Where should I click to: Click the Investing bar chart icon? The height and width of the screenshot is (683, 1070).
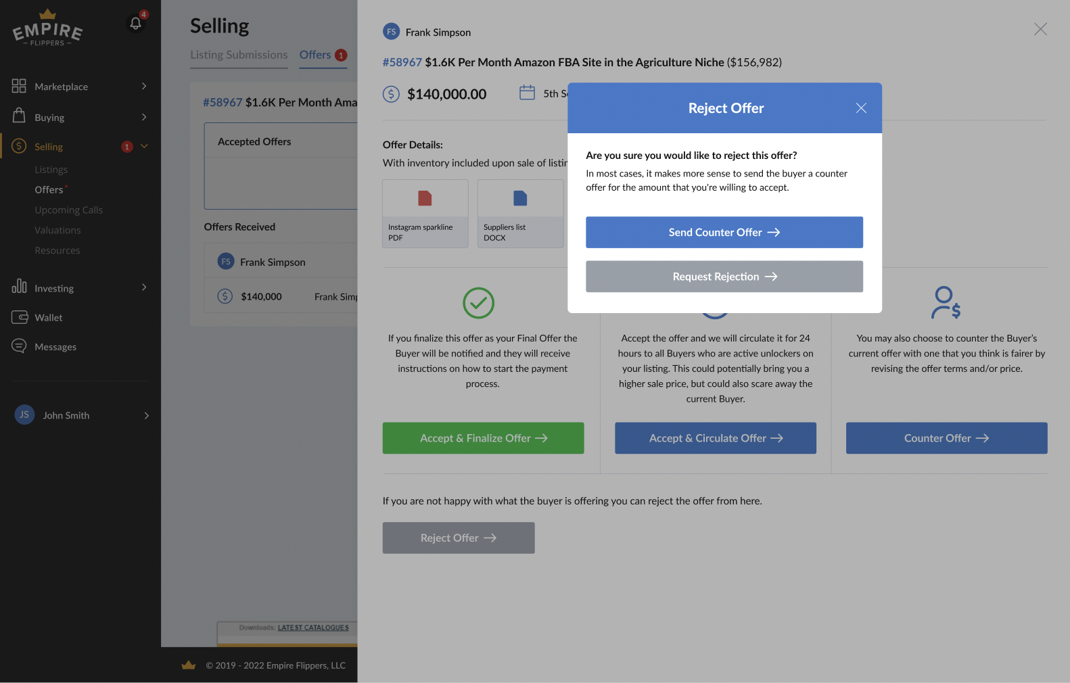19,287
